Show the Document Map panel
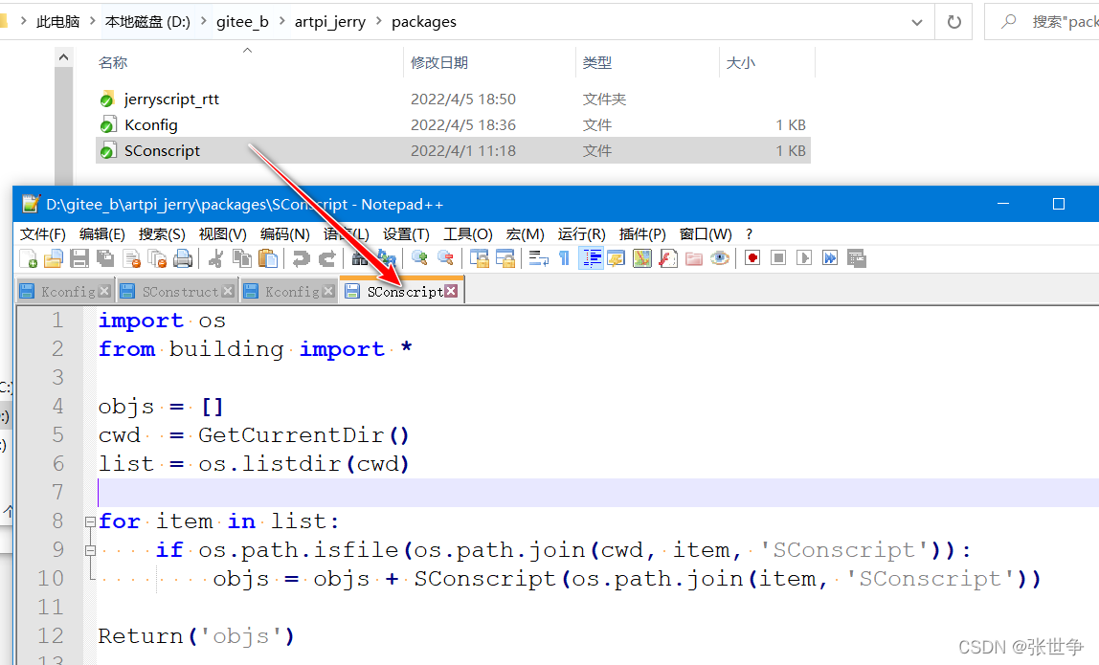Image resolution: width=1099 pixels, height=665 pixels. pos(642,258)
